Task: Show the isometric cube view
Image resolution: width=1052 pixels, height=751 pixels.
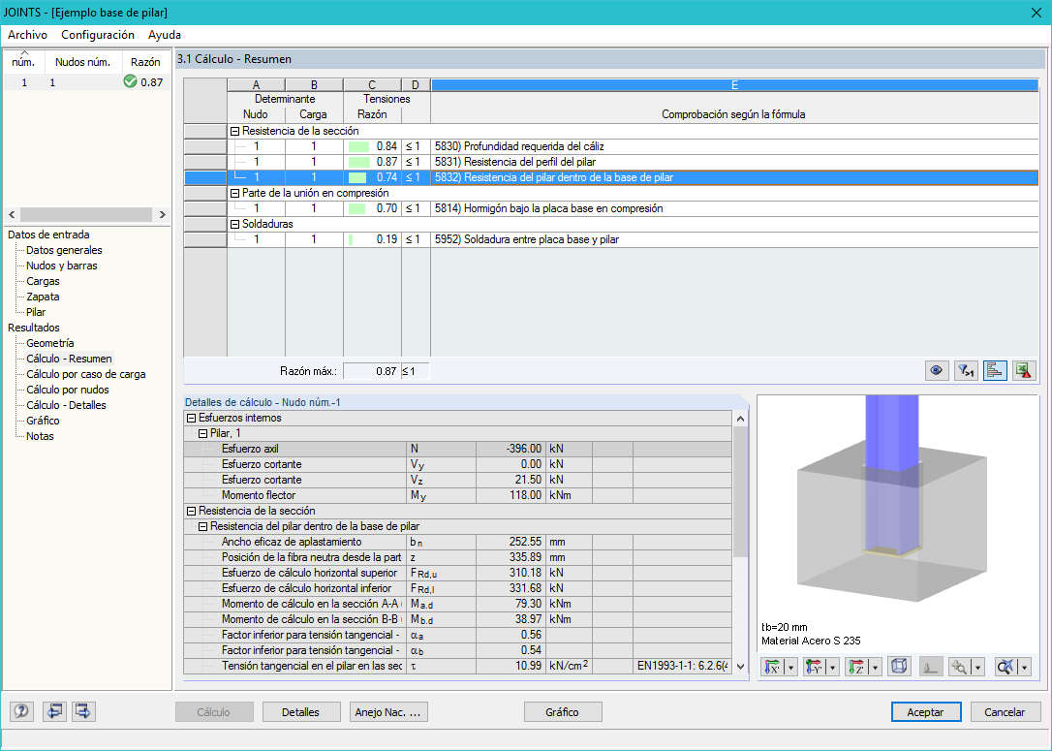Action: [899, 667]
